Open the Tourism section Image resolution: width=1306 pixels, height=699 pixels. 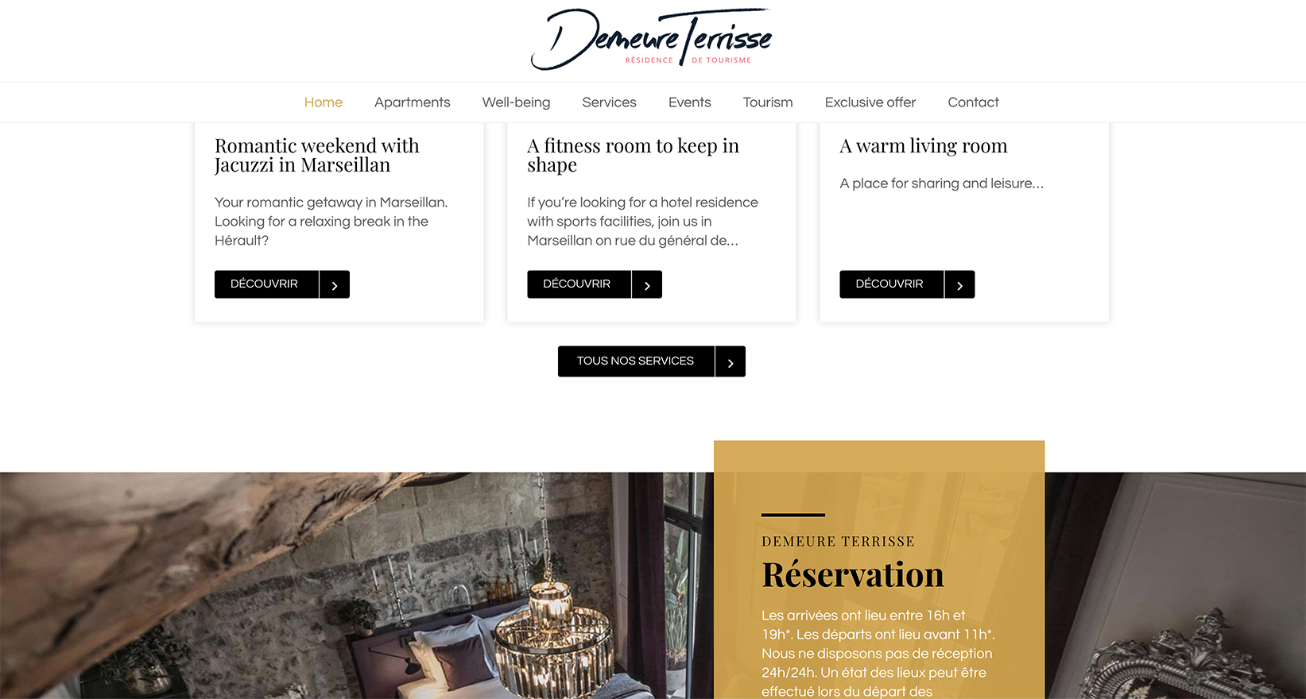pos(768,102)
